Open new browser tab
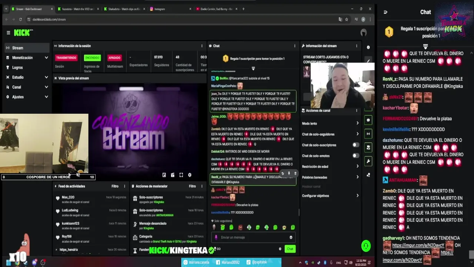This screenshot has width=474, height=267. pyautogui.click(x=243, y=9)
